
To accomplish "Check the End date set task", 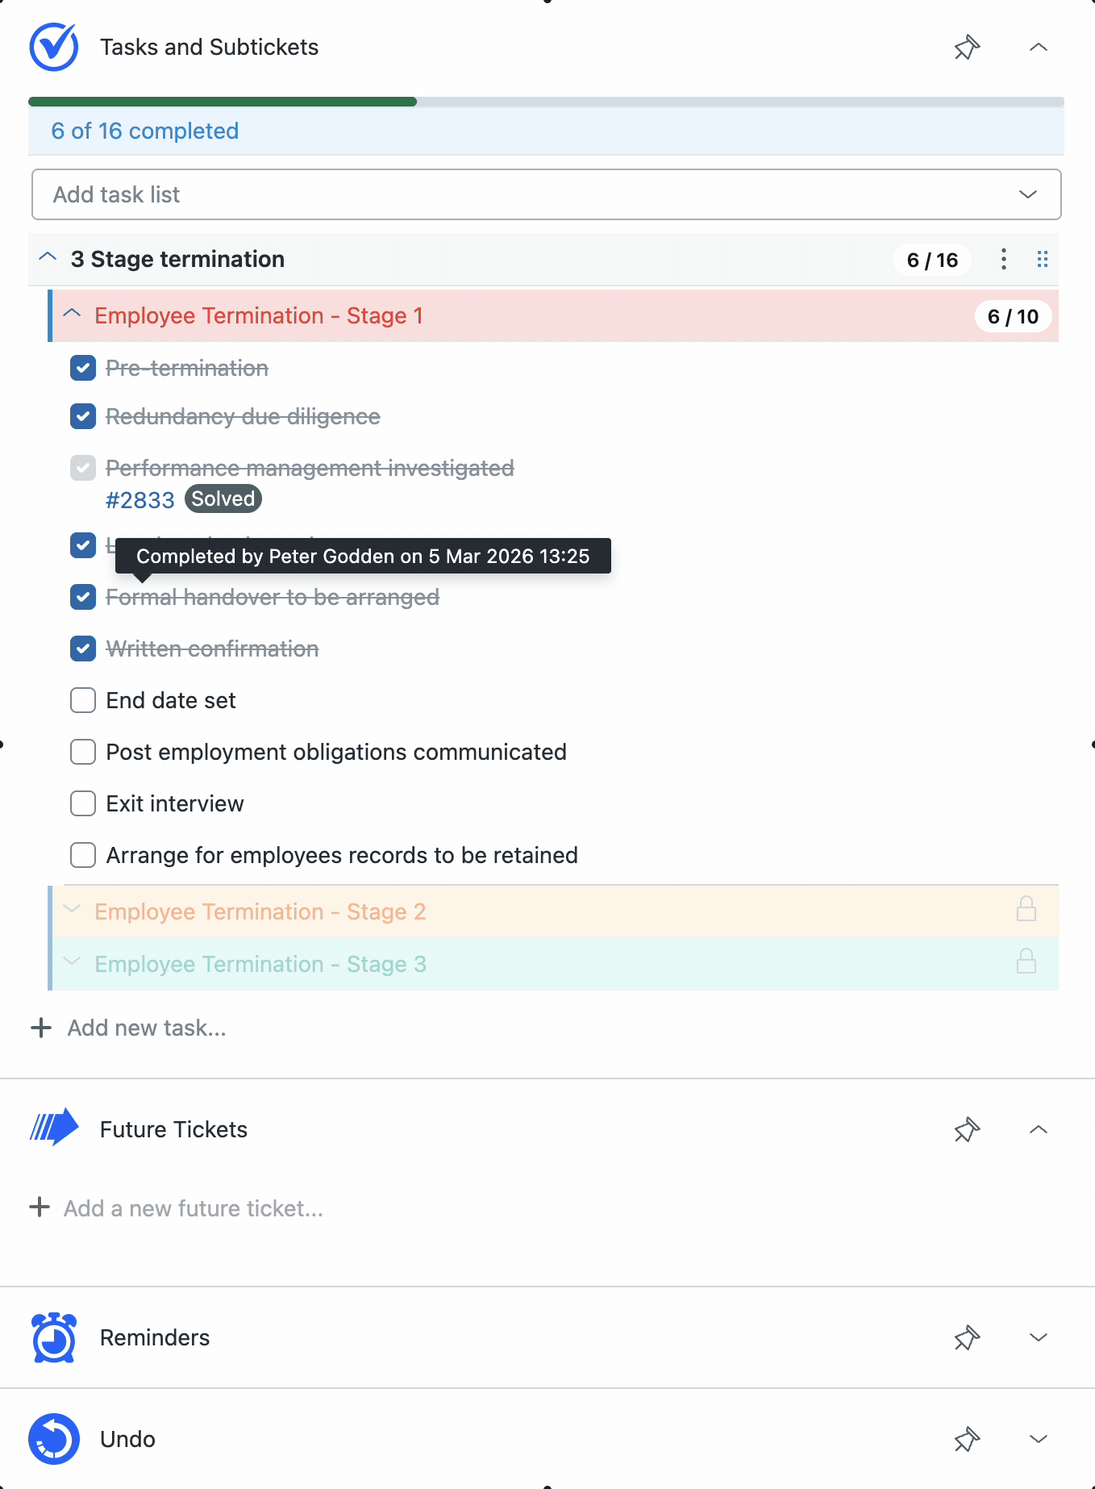I will pos(82,700).
